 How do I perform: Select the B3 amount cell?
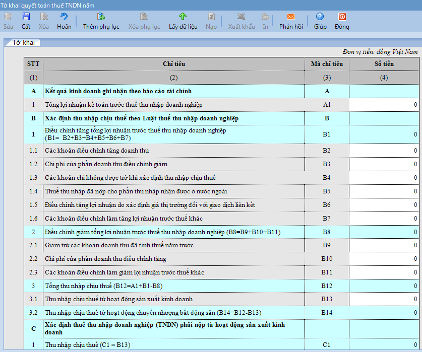pyautogui.click(x=384, y=164)
